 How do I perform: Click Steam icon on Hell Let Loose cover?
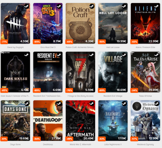(124, 6)
